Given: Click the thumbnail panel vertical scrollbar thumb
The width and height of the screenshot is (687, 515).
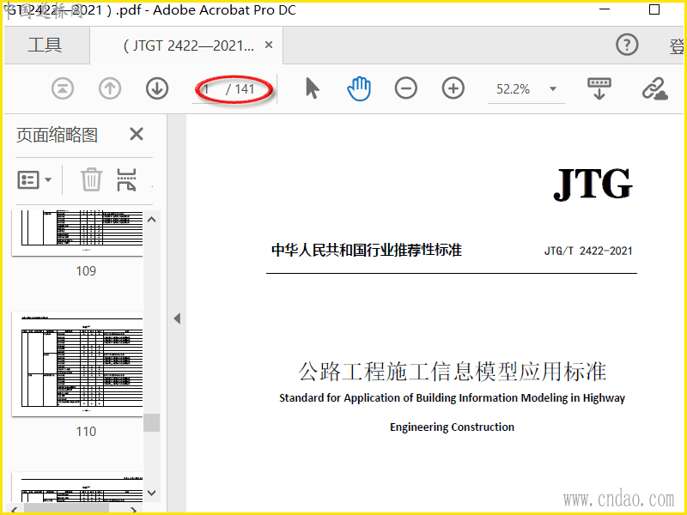Looking at the screenshot, I should (152, 422).
